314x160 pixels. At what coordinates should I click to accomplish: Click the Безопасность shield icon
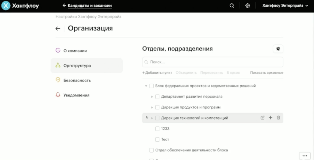(58, 80)
